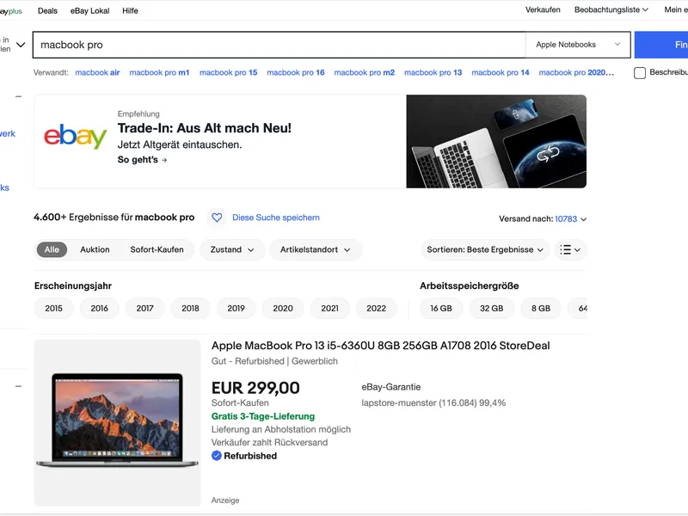The image size is (688, 516).
Task: Filter by 16 GB Arbeitsspeicher
Action: click(x=441, y=308)
